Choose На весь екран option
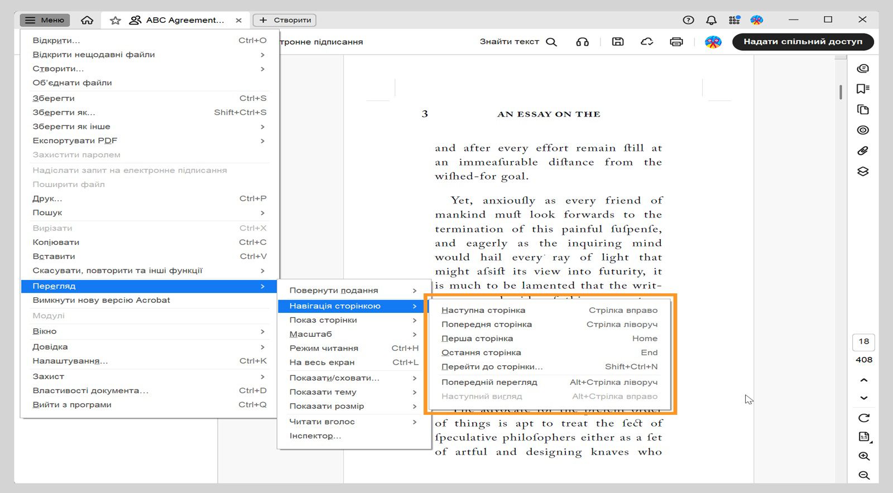The width and height of the screenshot is (893, 493). [x=354, y=362]
